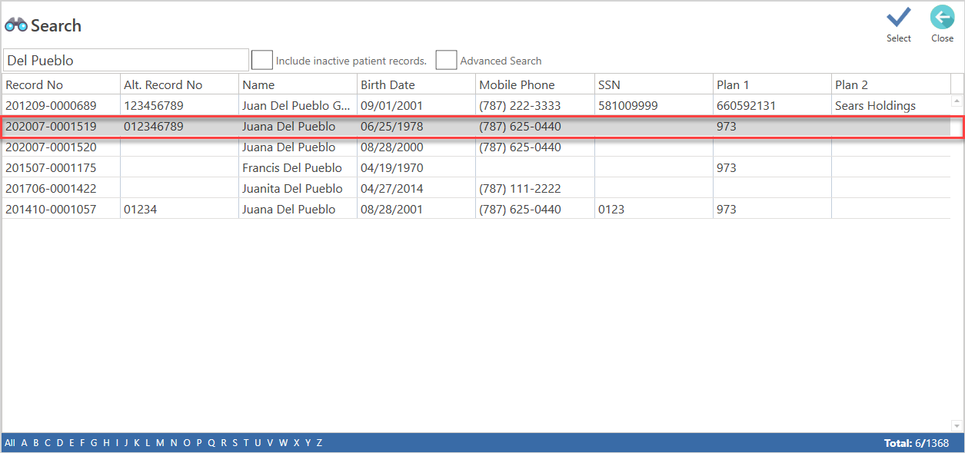This screenshot has width=965, height=453.
Task: Sort by Birth Date column header
Action: (416, 84)
